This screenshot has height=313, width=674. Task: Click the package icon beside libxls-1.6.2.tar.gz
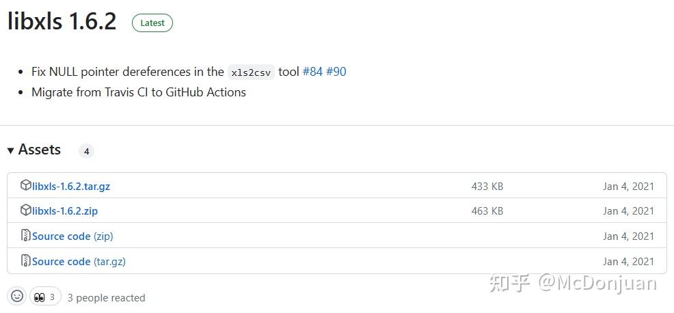coord(26,185)
